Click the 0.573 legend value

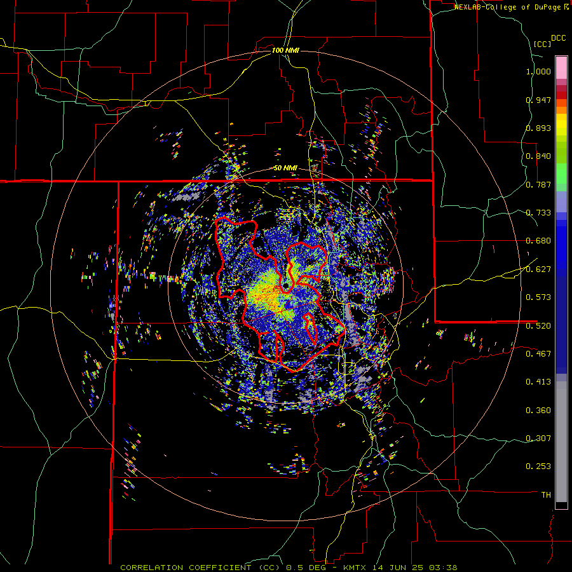(x=538, y=297)
